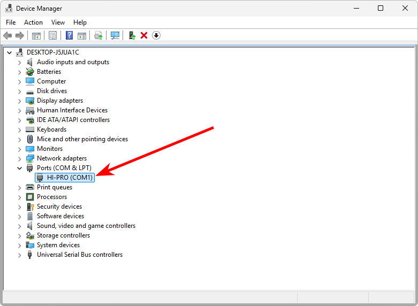The width and height of the screenshot is (418, 306).
Task: Click the Help toolbar icon with question mark
Action: click(x=69, y=35)
